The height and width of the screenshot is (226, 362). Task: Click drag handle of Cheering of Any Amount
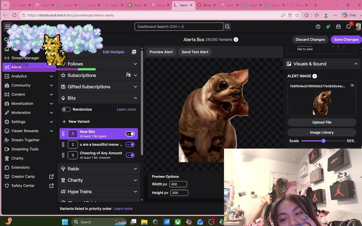tap(63, 155)
